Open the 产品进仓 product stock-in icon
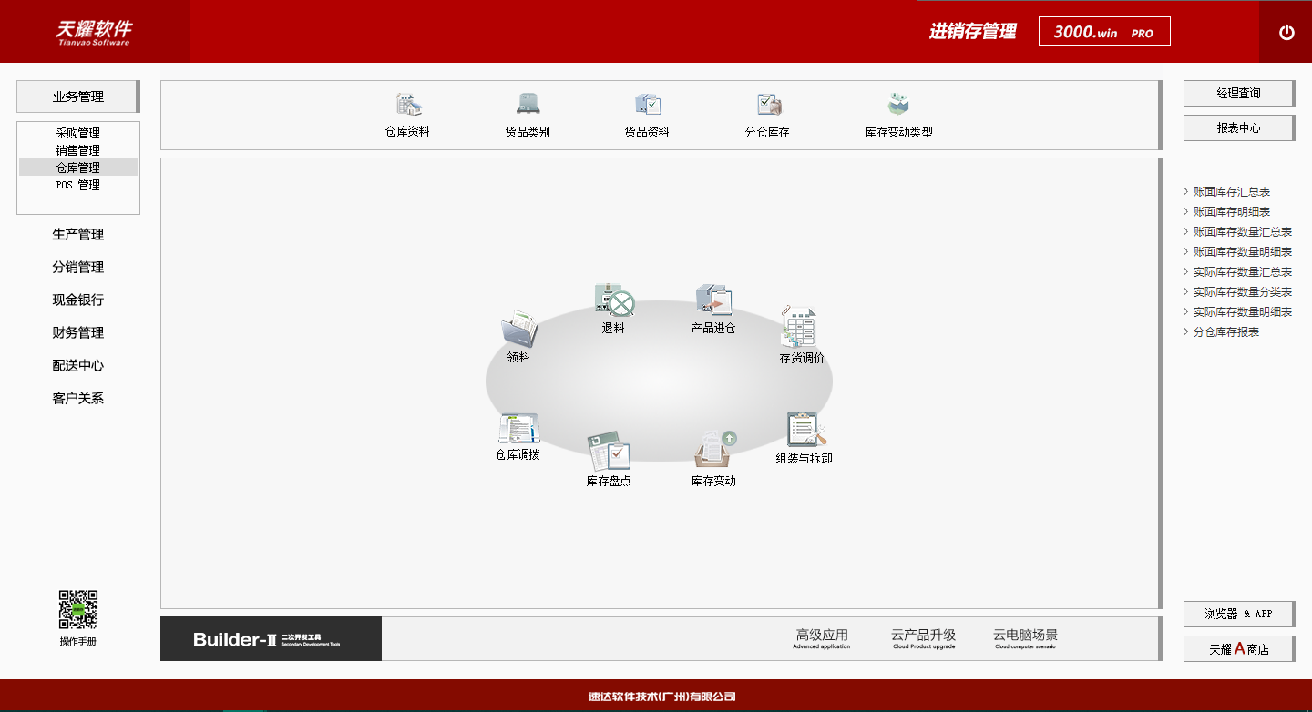1312x712 pixels. [713, 300]
